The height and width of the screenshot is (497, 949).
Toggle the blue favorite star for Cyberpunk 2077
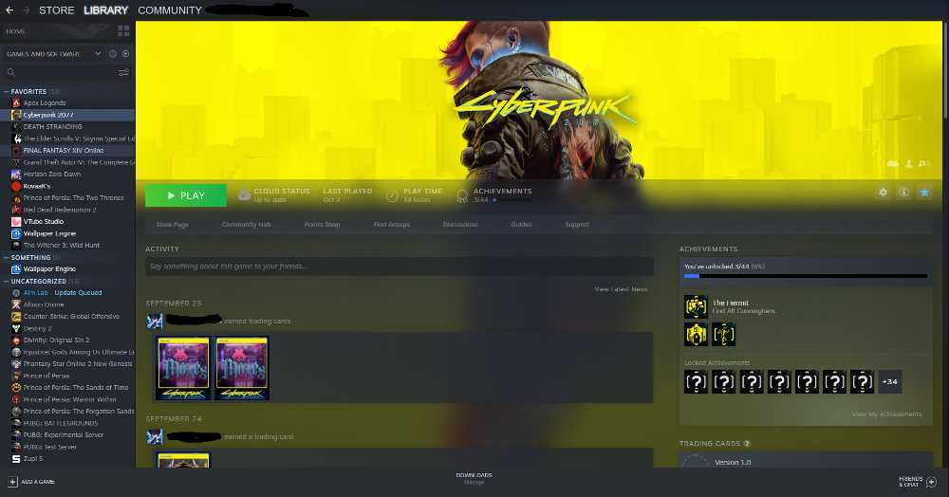tap(924, 193)
